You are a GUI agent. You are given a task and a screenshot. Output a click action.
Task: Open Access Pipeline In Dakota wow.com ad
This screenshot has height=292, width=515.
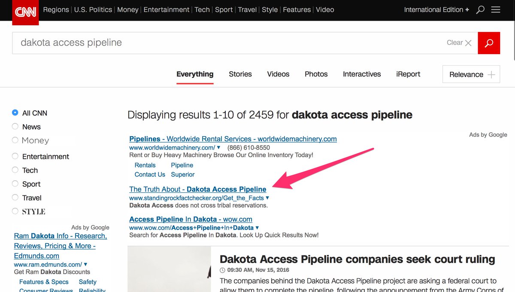(x=191, y=219)
